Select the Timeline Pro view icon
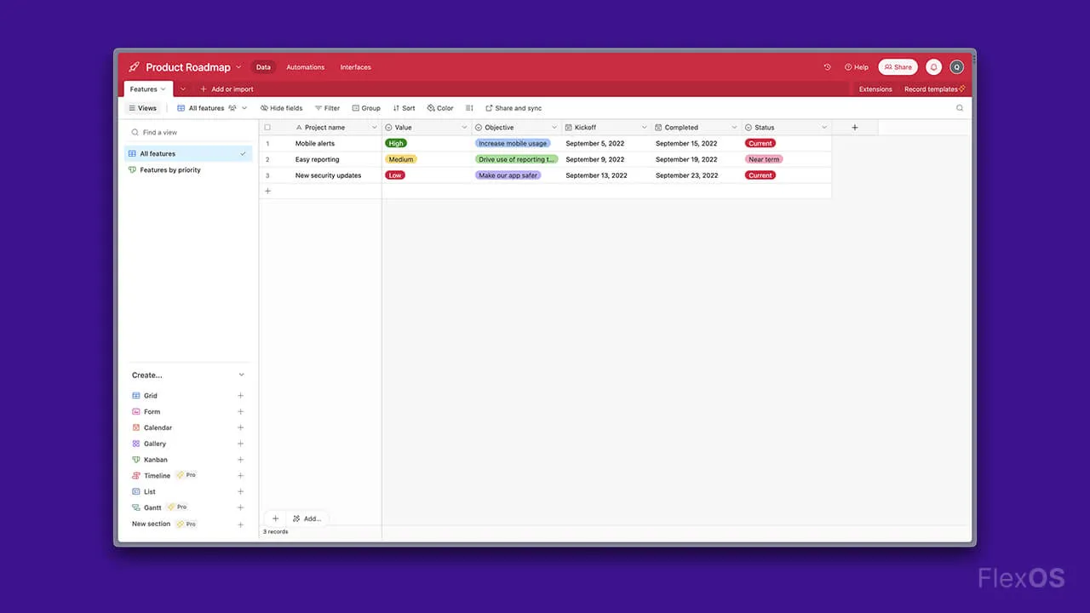Screen dimensions: 1090x613 pos(137,475)
